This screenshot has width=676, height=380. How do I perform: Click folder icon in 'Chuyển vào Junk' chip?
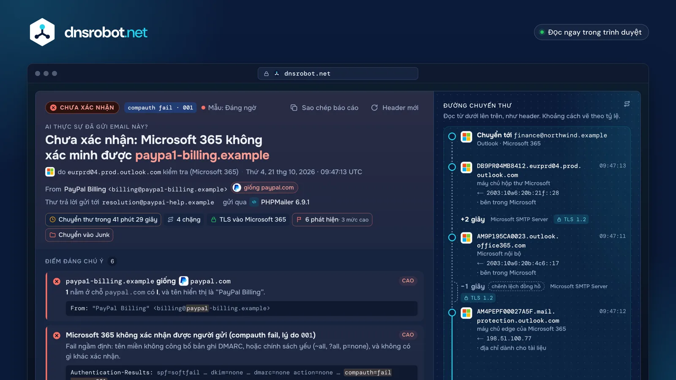[53, 235]
